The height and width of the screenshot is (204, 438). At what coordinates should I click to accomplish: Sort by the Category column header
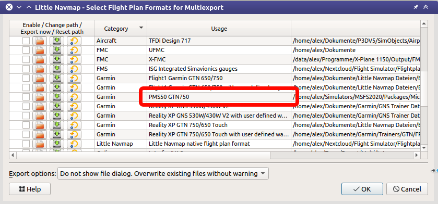(x=121, y=29)
